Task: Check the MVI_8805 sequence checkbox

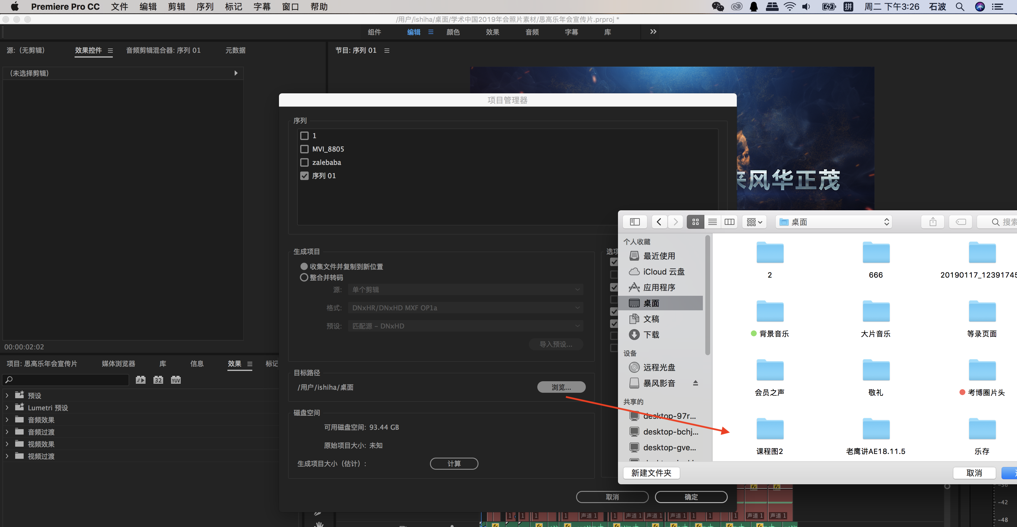Action: point(304,149)
